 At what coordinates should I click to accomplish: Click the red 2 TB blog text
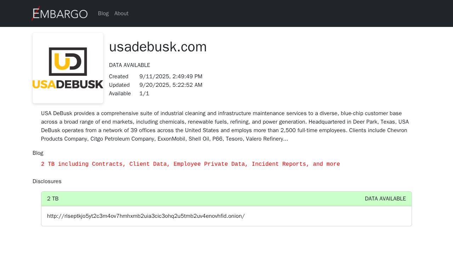pos(190,164)
